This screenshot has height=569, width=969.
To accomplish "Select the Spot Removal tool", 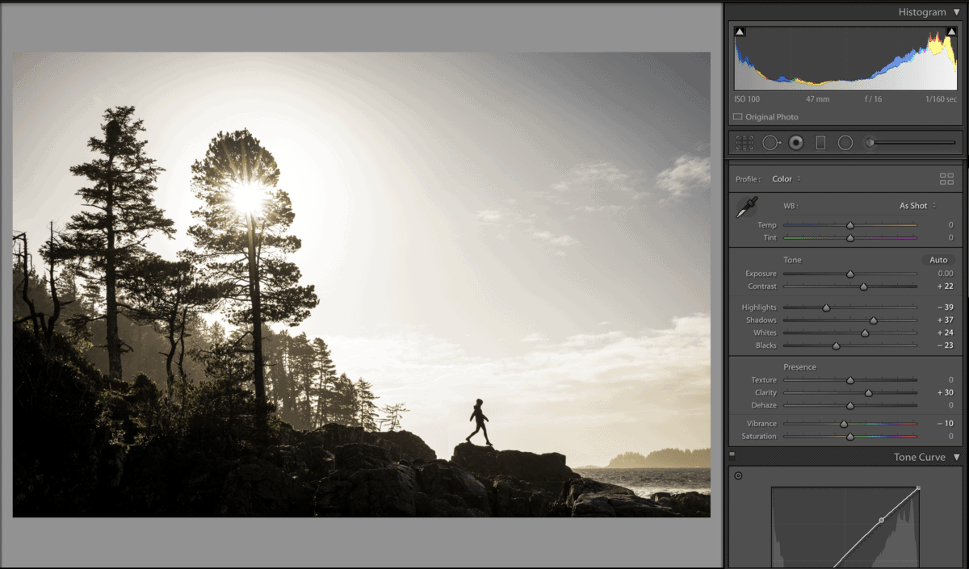I will pos(770,143).
